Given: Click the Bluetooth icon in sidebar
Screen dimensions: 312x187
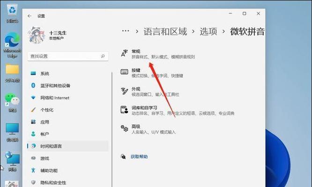Looking at the screenshot, I should point(33,86).
